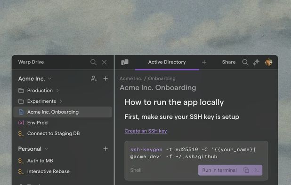
Task: Click the SSH key setup subheading
Action: point(182,117)
